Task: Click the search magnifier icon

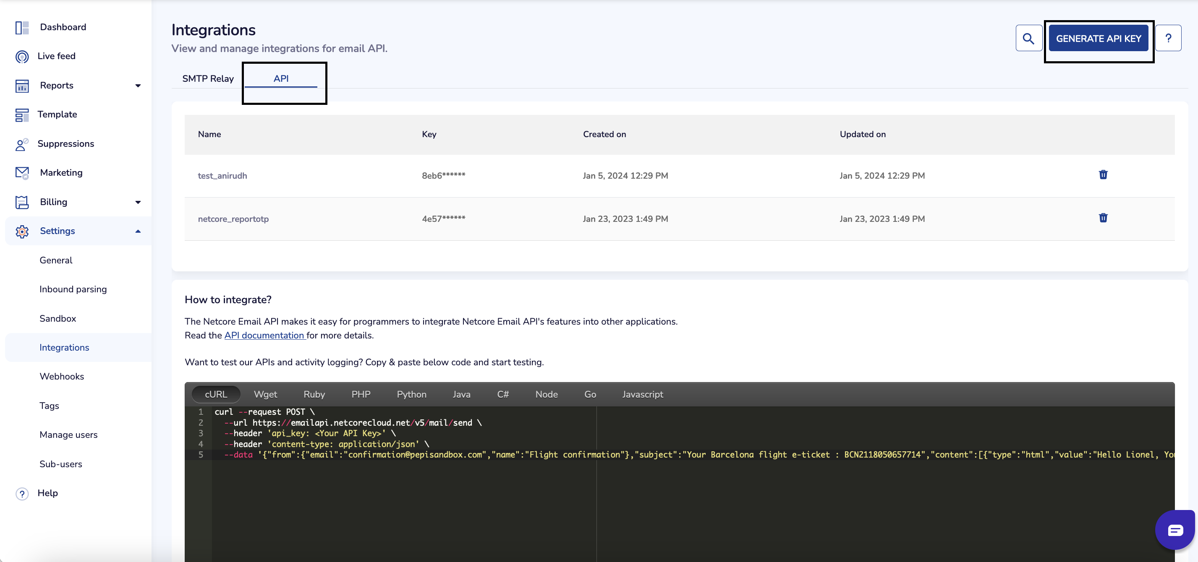Action: coord(1028,39)
